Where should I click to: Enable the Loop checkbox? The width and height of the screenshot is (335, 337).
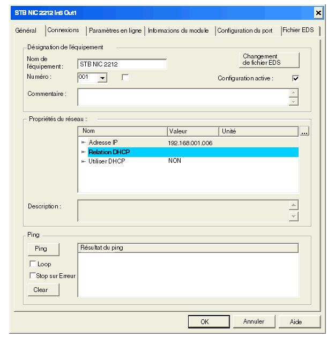pos(33,264)
